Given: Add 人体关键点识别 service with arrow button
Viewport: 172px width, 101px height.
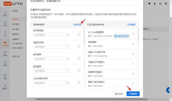Looking at the screenshot, I should [x=79, y=82].
